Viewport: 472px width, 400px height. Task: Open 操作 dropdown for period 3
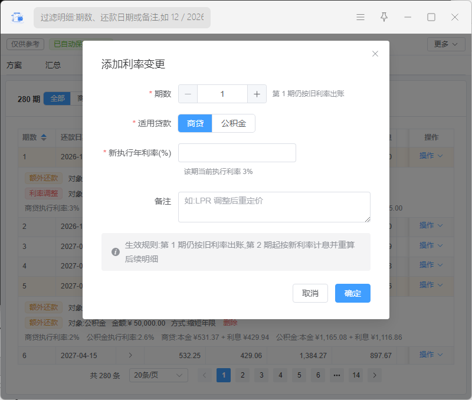[431, 245]
